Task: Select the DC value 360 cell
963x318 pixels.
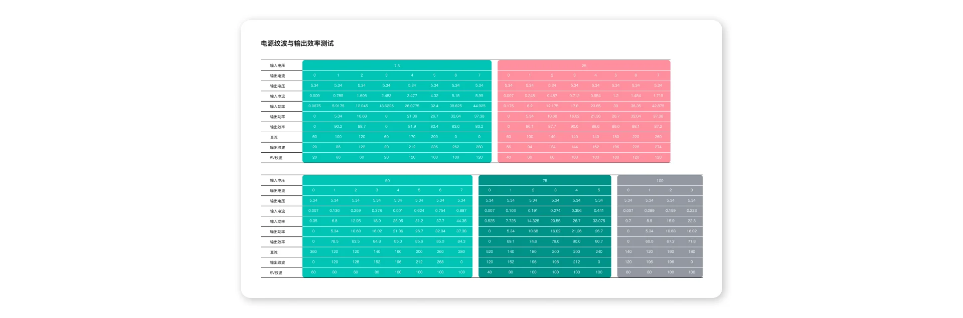Action: click(313, 252)
